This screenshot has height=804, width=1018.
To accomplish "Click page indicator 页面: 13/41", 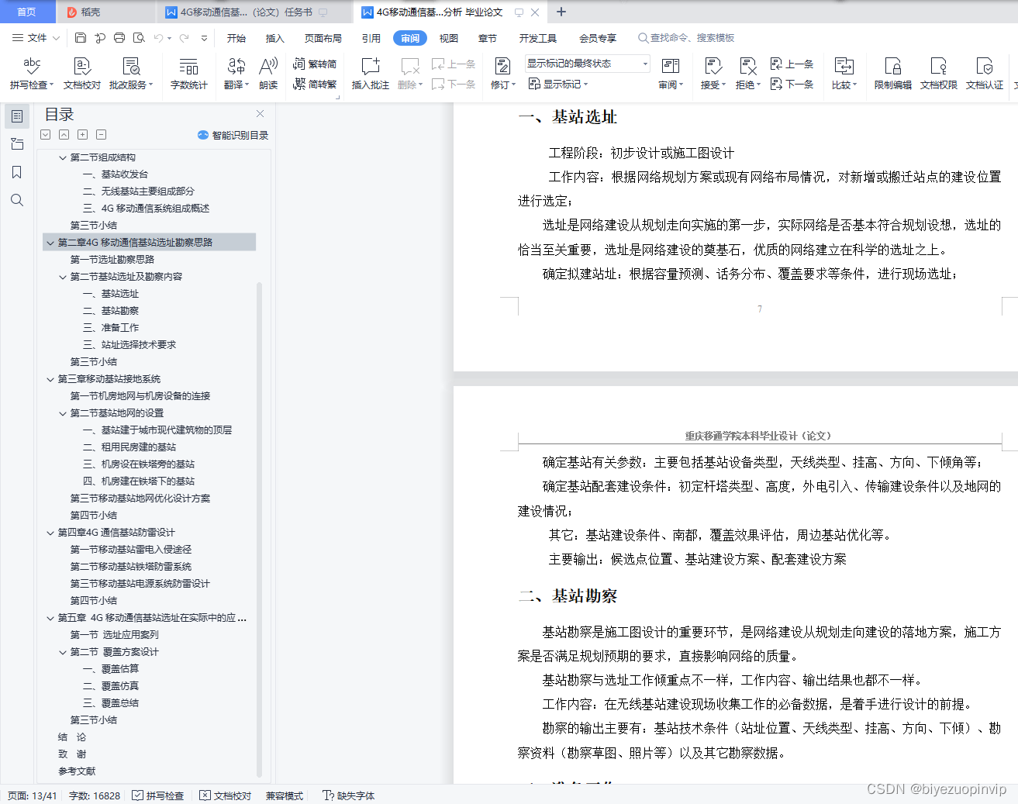I will [x=33, y=795].
